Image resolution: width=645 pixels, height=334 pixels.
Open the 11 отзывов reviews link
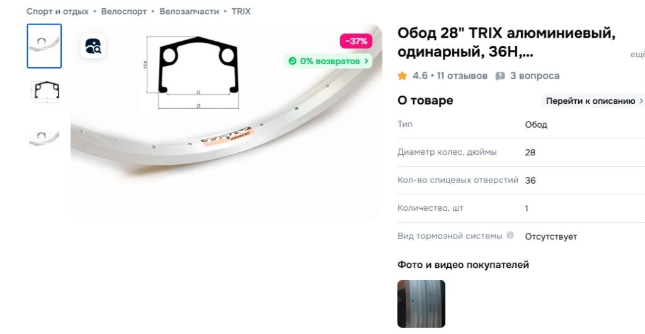coord(462,76)
